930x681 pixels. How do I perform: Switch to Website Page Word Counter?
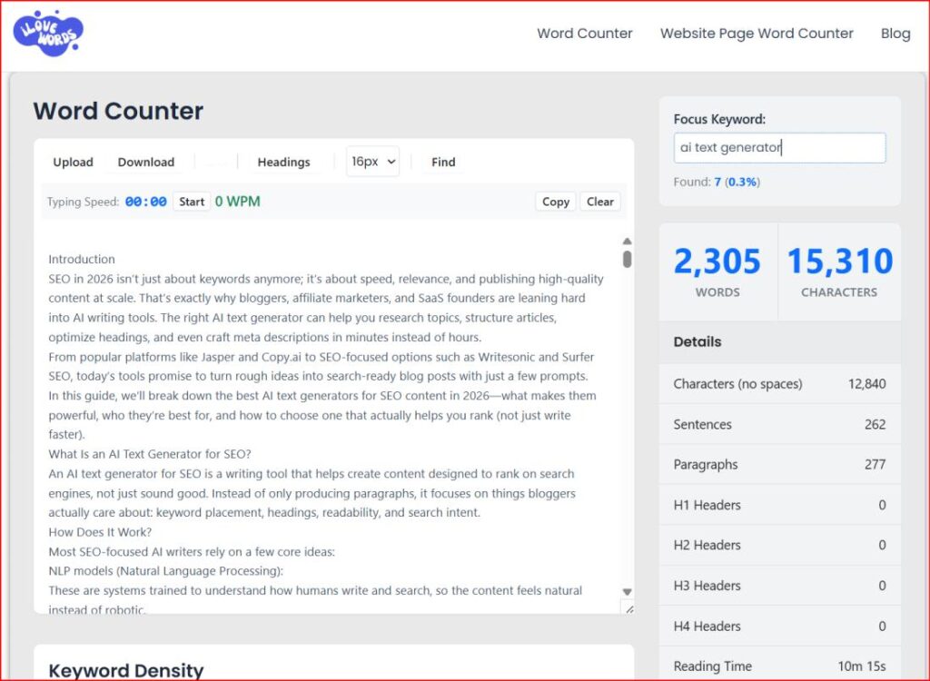(x=757, y=33)
